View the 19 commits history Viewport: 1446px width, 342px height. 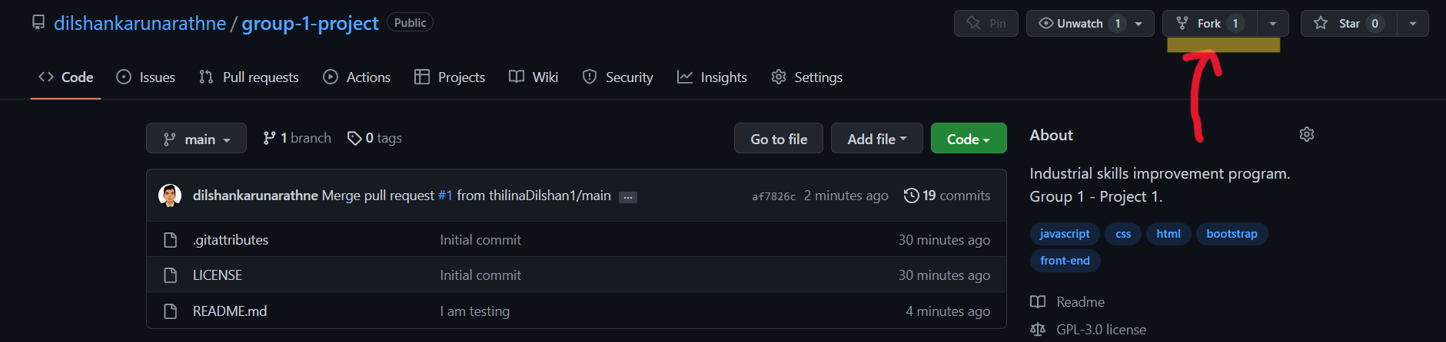947,196
